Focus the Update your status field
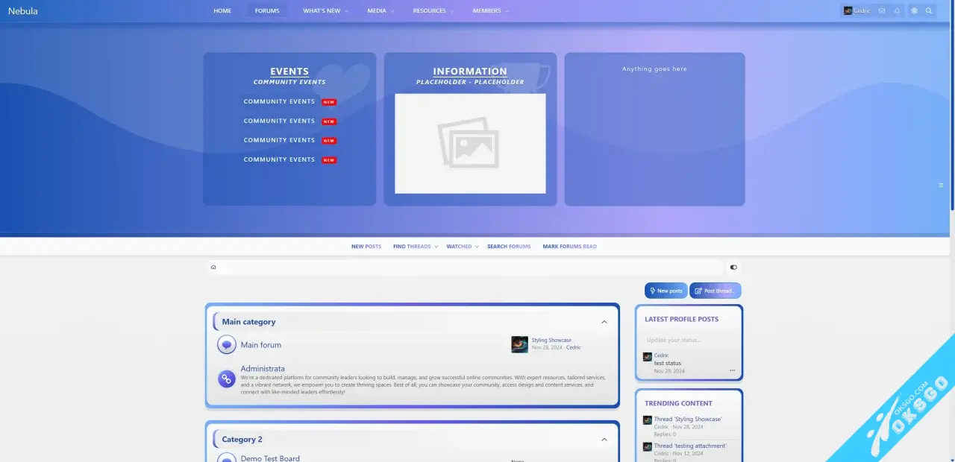The width and height of the screenshot is (955, 462). pos(689,340)
